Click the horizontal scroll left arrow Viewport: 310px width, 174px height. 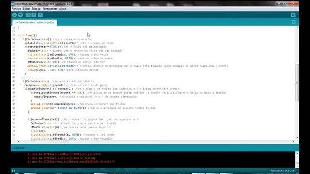click(x=18, y=141)
